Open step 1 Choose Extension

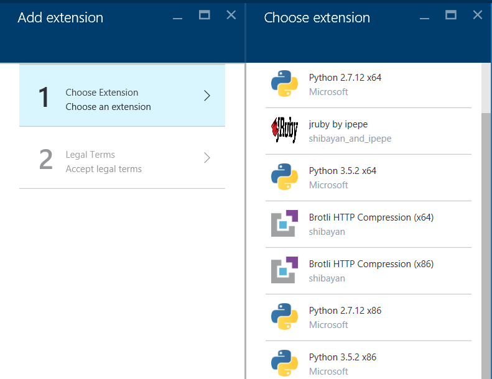click(x=122, y=95)
